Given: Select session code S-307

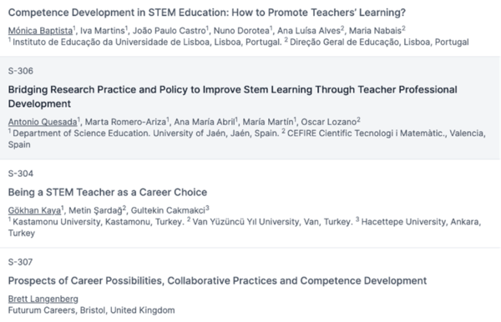Looking at the screenshot, I should pyautogui.click(x=20, y=262).
